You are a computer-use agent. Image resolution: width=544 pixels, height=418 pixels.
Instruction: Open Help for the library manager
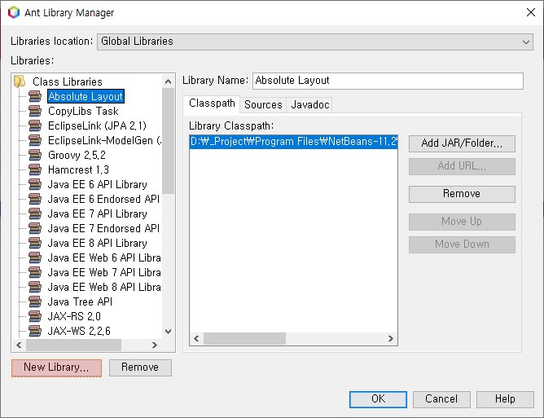click(505, 399)
